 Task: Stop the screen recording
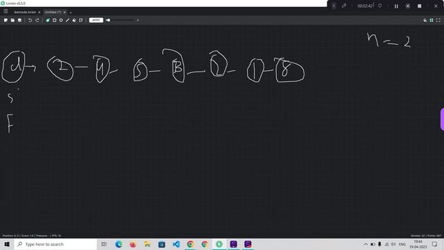[419, 6]
